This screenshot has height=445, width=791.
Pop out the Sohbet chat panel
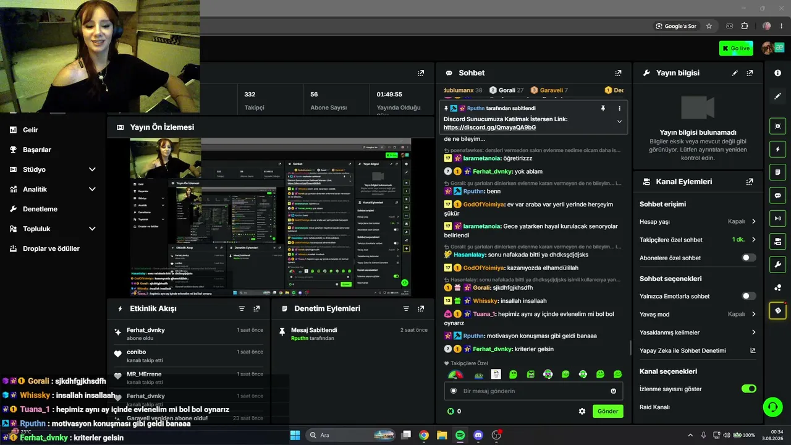pos(618,73)
